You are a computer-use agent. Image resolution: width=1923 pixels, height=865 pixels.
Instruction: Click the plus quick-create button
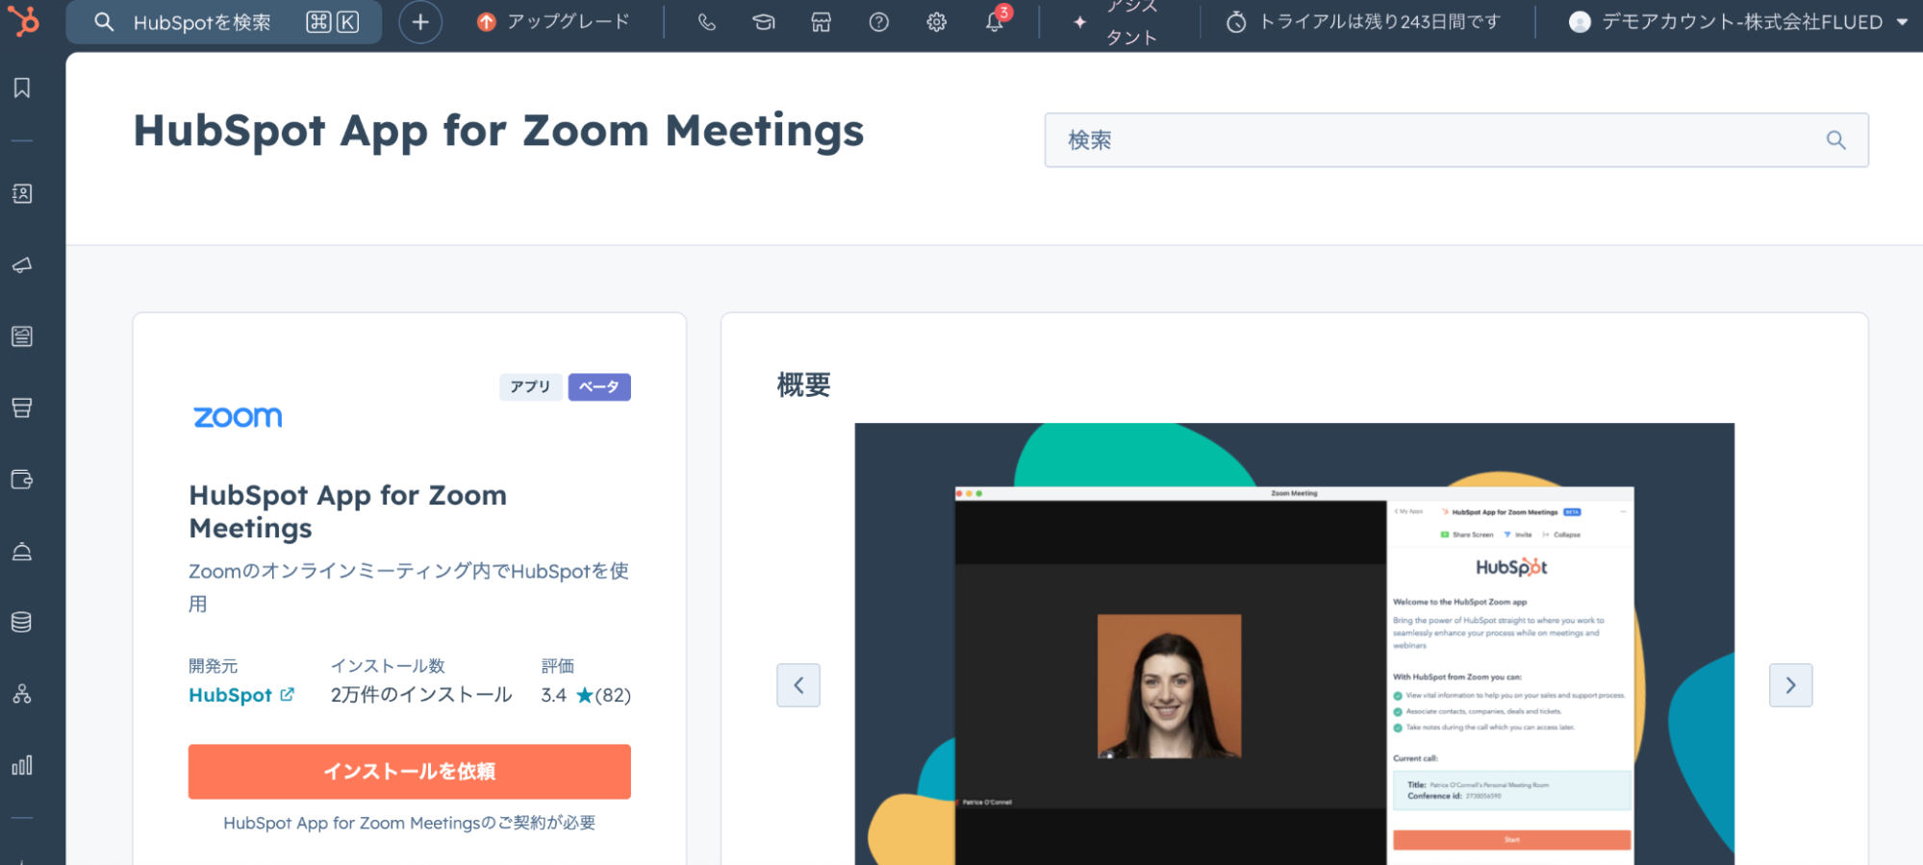[420, 22]
